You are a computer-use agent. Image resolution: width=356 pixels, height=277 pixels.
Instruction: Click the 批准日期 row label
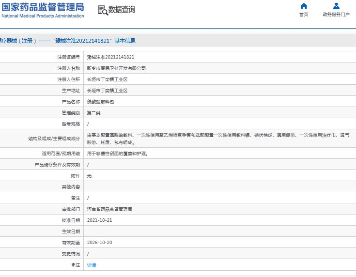pos(71,220)
